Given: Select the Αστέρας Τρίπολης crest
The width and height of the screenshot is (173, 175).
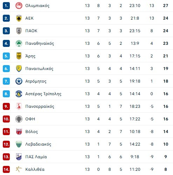Looking at the screenshot, I should point(19,94).
